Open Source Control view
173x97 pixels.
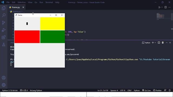(4, 23)
